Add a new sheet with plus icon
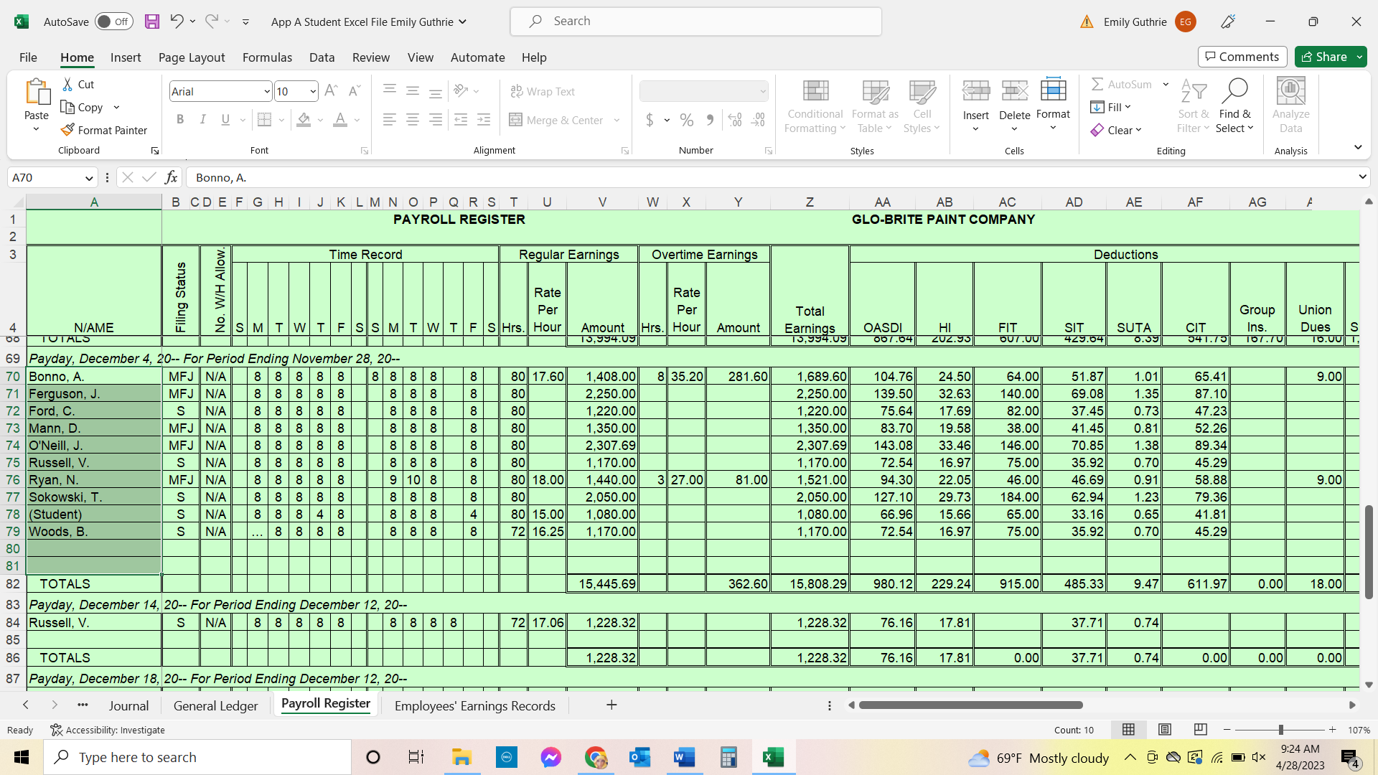1378x775 pixels. [x=611, y=705]
